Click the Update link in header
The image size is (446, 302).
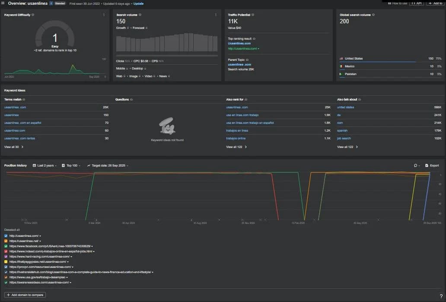pos(138,4)
